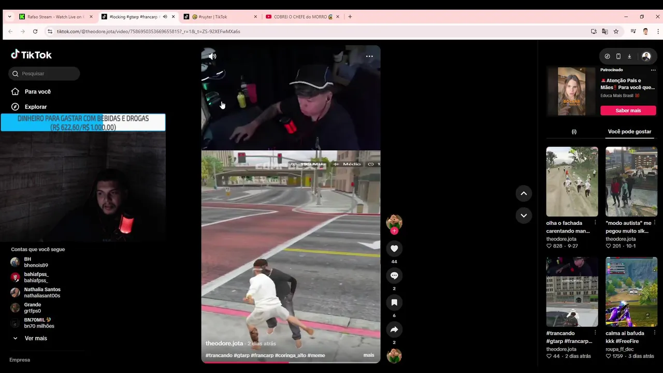
Task: Click the download desktop app icon in pill
Action: click(629, 56)
